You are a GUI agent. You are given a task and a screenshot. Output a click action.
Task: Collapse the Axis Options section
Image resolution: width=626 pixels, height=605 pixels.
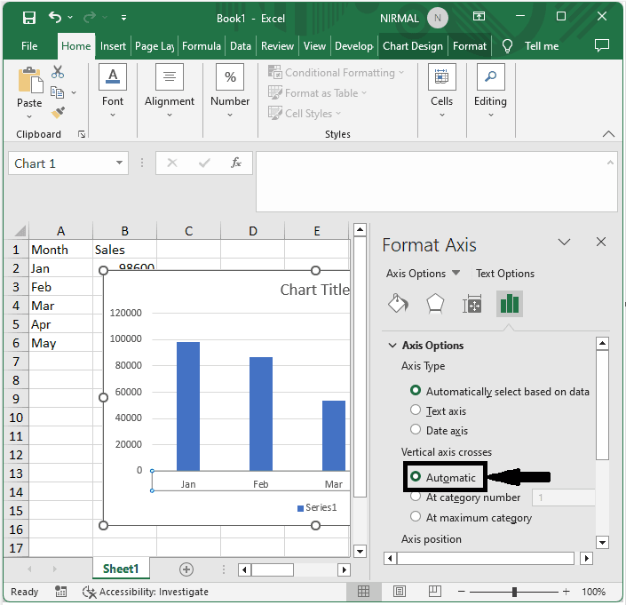click(x=392, y=346)
